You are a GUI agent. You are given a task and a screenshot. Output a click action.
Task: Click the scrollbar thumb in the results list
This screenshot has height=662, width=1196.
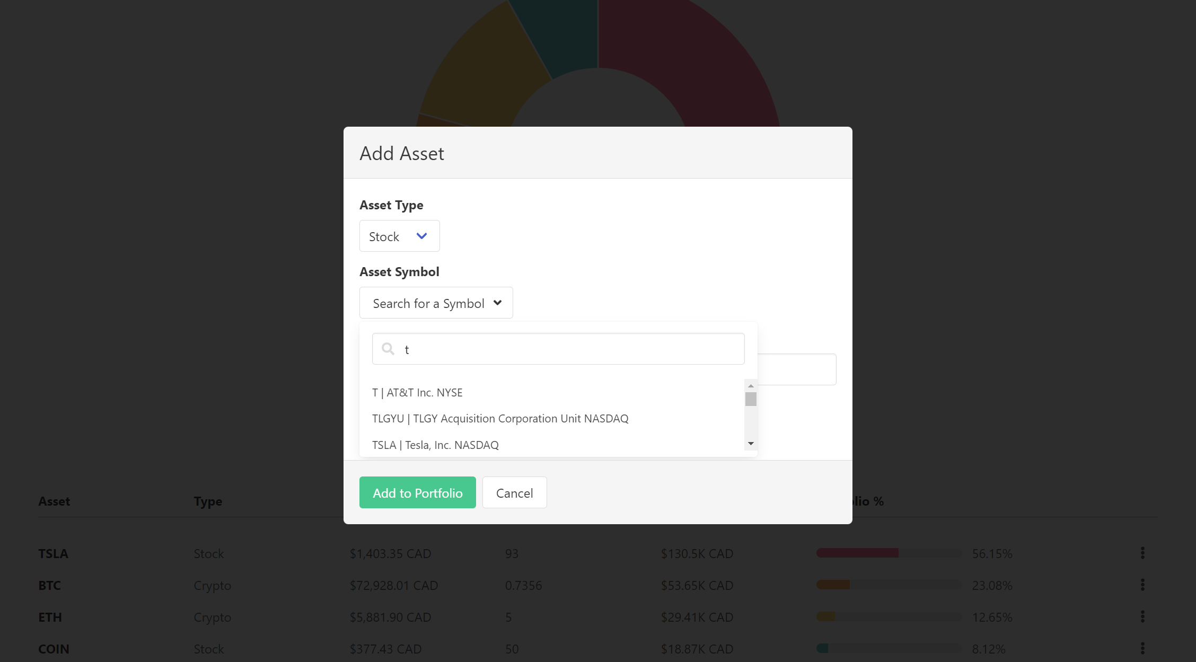point(750,400)
